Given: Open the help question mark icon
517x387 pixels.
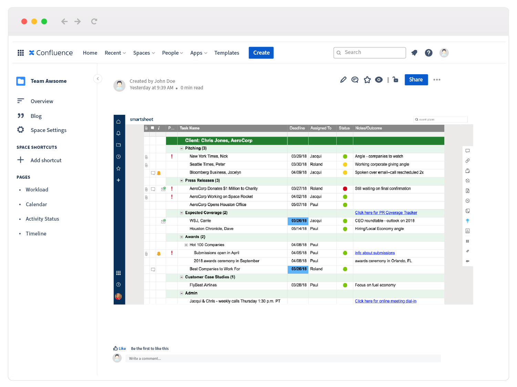Looking at the screenshot, I should coord(428,53).
